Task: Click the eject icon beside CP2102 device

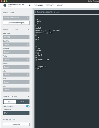Action: [30, 6]
